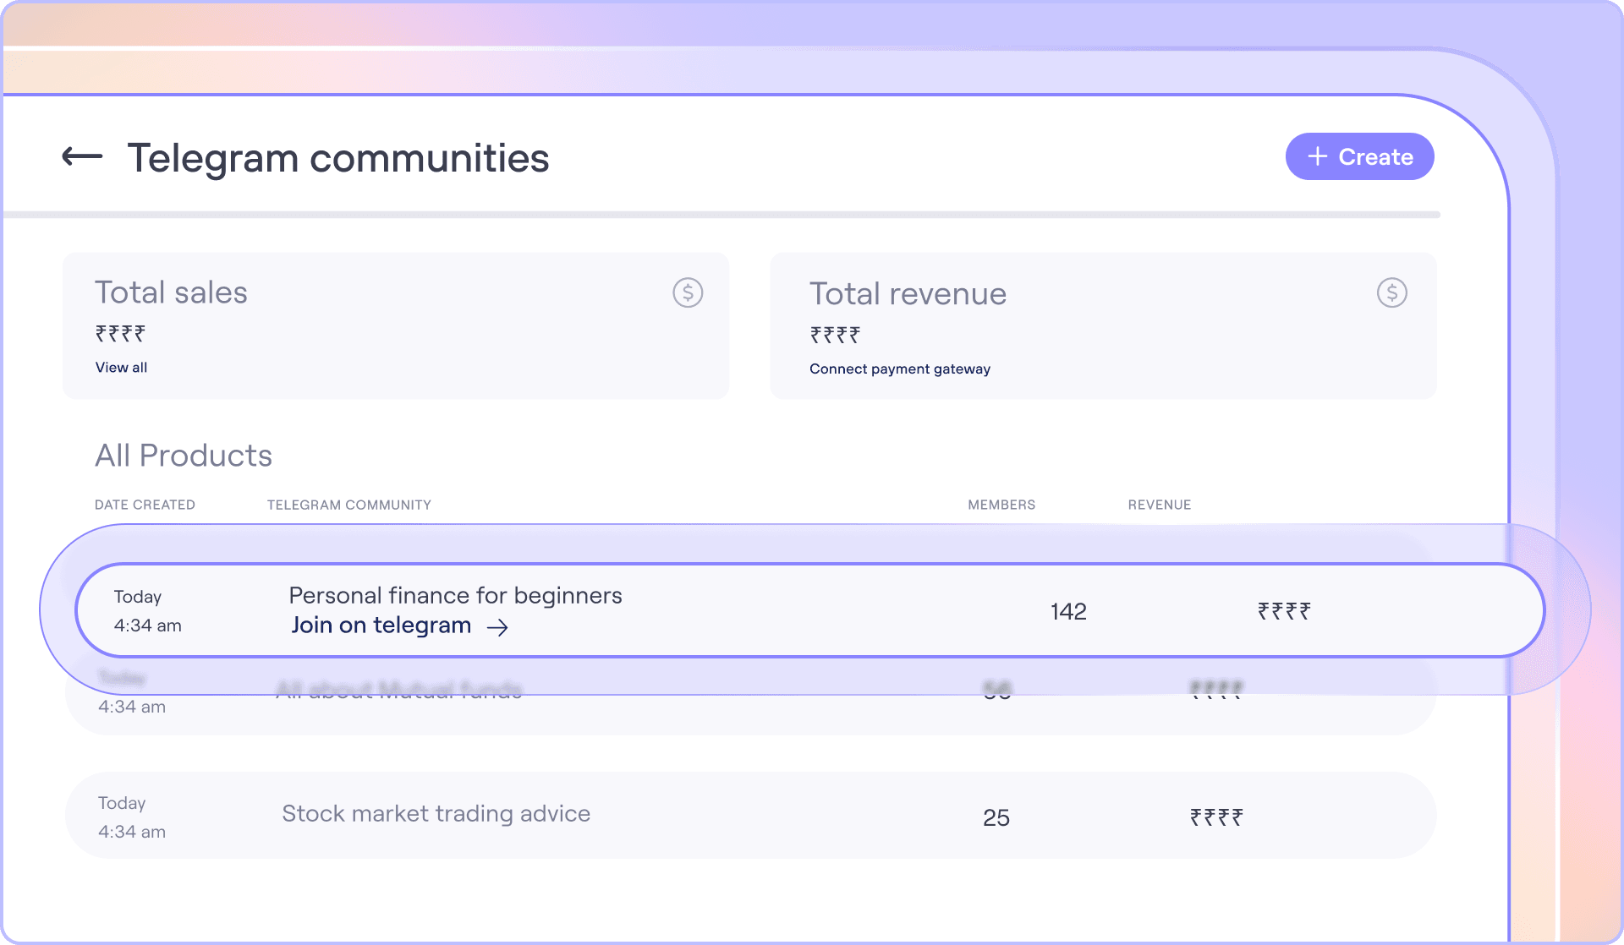The height and width of the screenshot is (945, 1624).
Task: Click the REVENUE column header
Action: (x=1160, y=505)
